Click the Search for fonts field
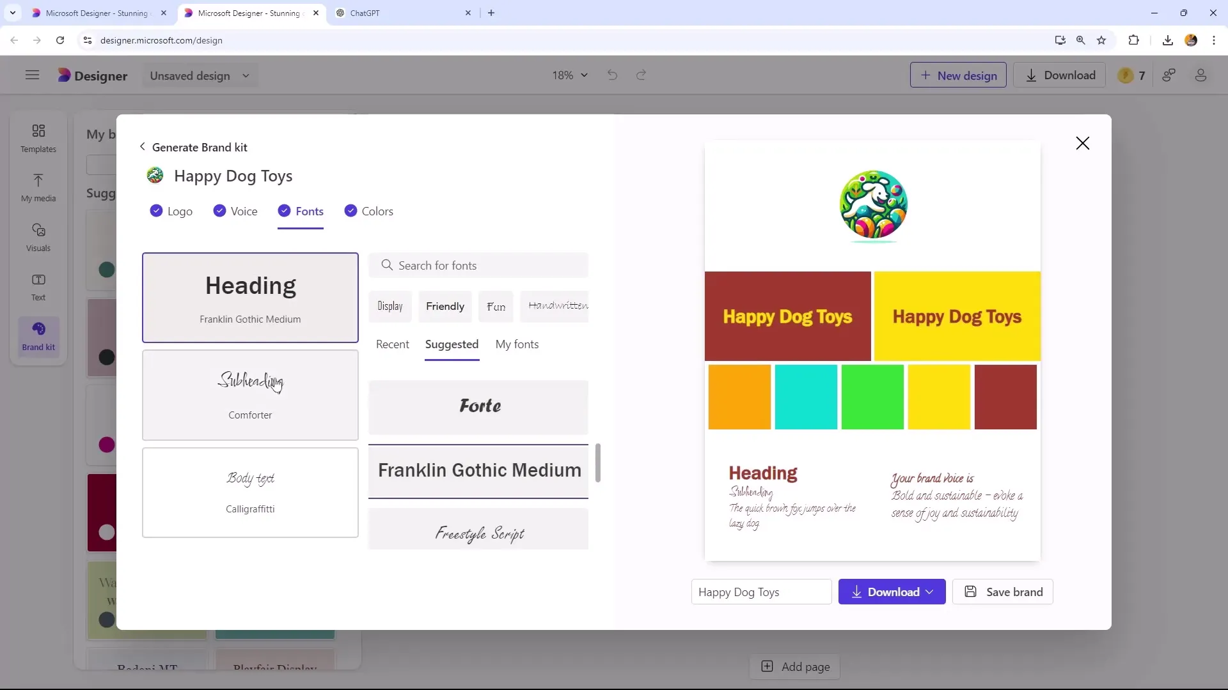Image resolution: width=1228 pixels, height=690 pixels. [x=478, y=265]
